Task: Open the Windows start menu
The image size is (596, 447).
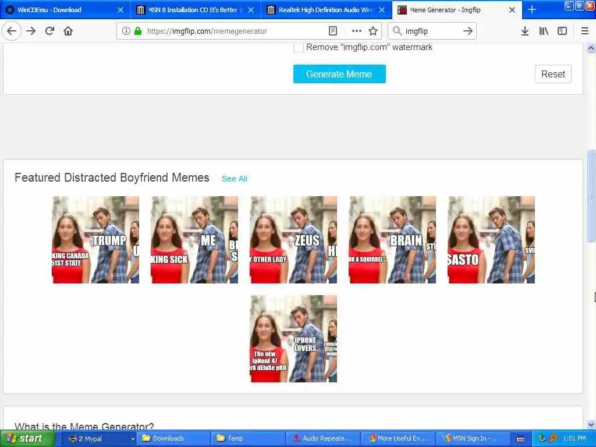Action: [28, 438]
